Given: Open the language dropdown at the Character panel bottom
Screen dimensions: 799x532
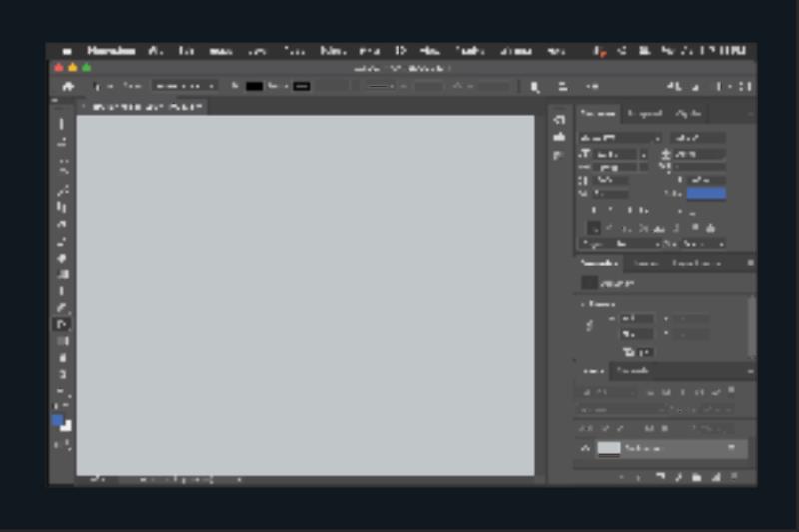Looking at the screenshot, I should pyautogui.click(x=620, y=244).
